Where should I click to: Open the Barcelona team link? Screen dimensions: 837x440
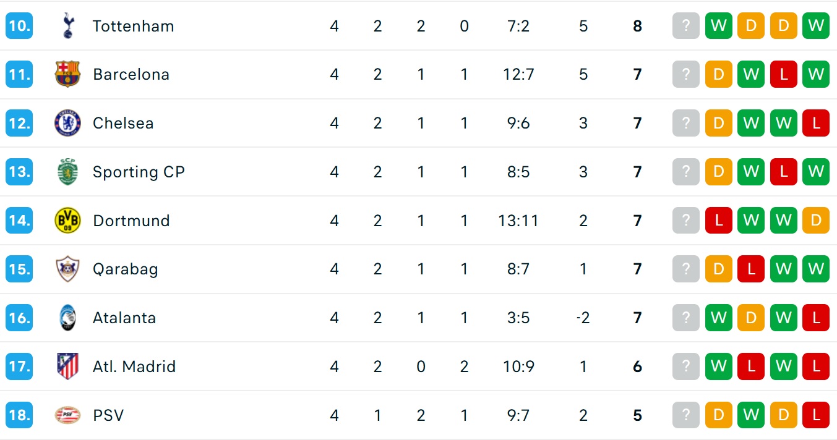(x=131, y=74)
